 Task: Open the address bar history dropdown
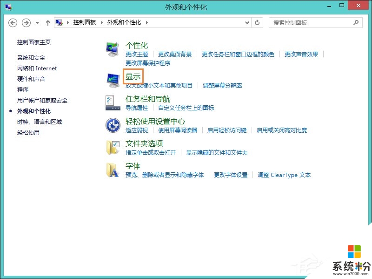248,22
